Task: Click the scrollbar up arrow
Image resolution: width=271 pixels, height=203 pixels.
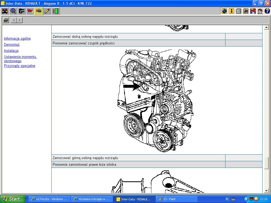Action: tap(267, 28)
